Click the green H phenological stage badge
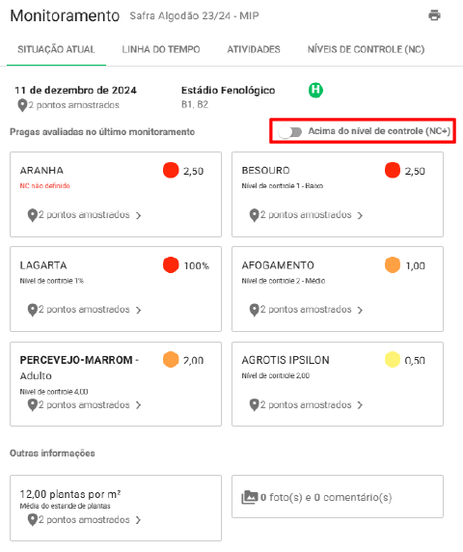Screen dimensions: 463x552 point(315,90)
